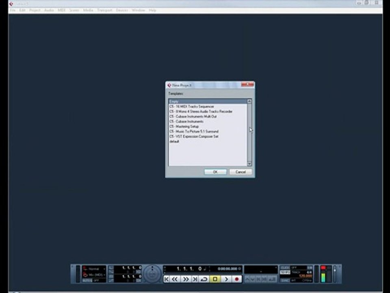This screenshot has width=390, height=293.
Task: Click the 4/4 time signature value
Action: click(309, 272)
